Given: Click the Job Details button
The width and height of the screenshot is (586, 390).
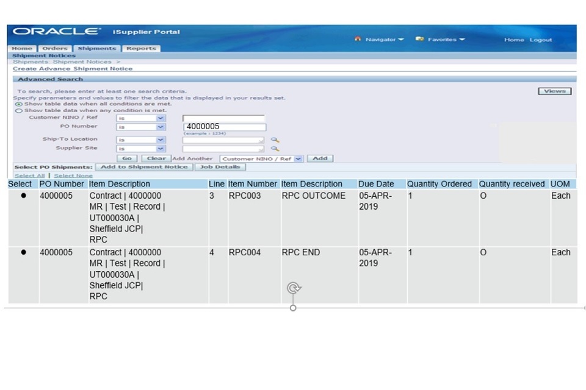Looking at the screenshot, I should coord(220,167).
